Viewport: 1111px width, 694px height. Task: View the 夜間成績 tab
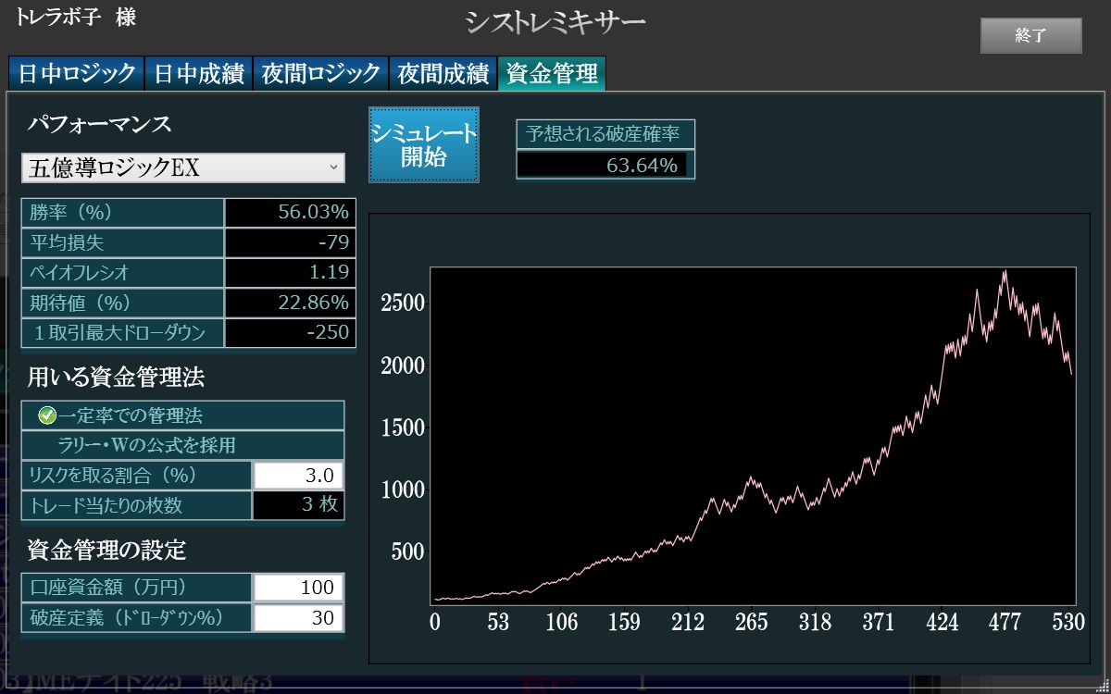pos(443,73)
